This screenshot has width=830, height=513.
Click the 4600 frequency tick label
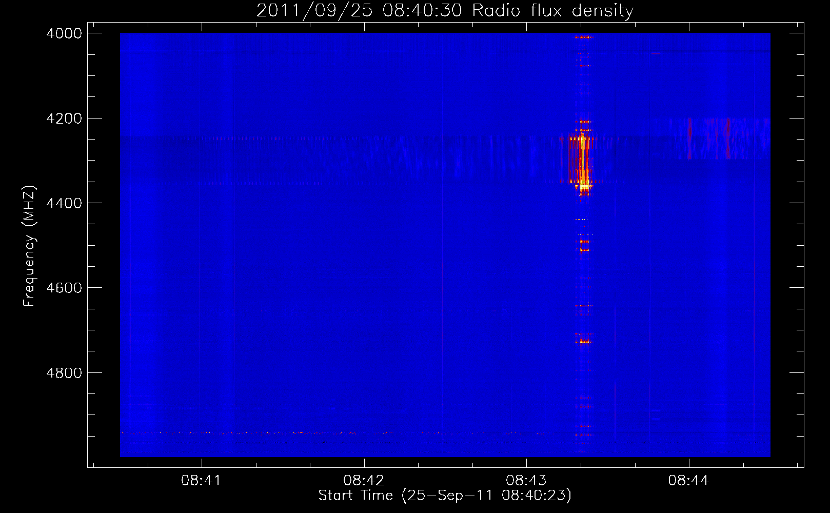coord(64,288)
